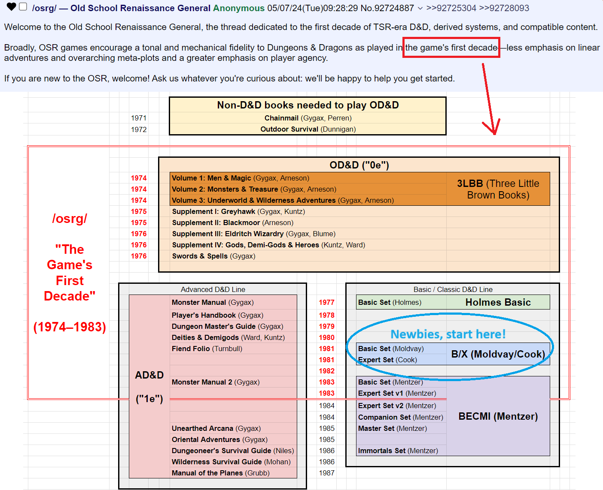Click the red year 1977 beside Monster Manual
Screen dimensions: 603x490
coord(326,302)
